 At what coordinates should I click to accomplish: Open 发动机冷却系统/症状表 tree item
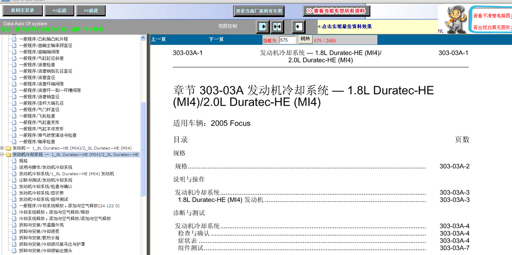[x=41, y=193]
